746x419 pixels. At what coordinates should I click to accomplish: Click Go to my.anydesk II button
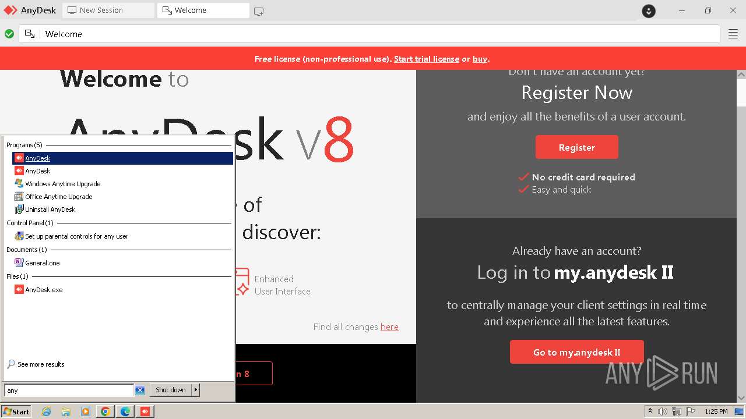[577, 352]
